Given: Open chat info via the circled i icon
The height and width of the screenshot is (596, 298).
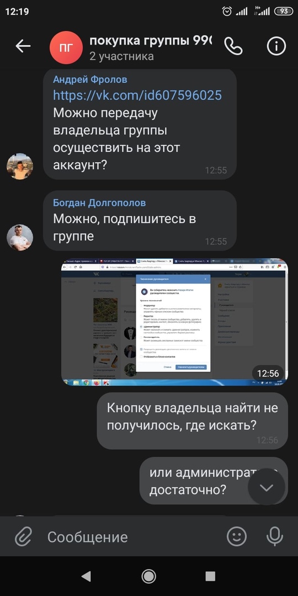Looking at the screenshot, I should tap(276, 46).
